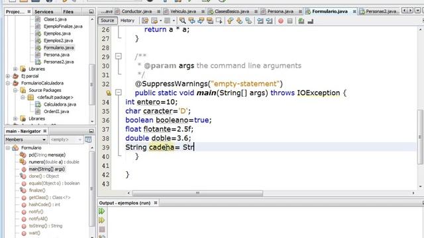Click the Uncomment icon in editor toolbar

[311, 20]
